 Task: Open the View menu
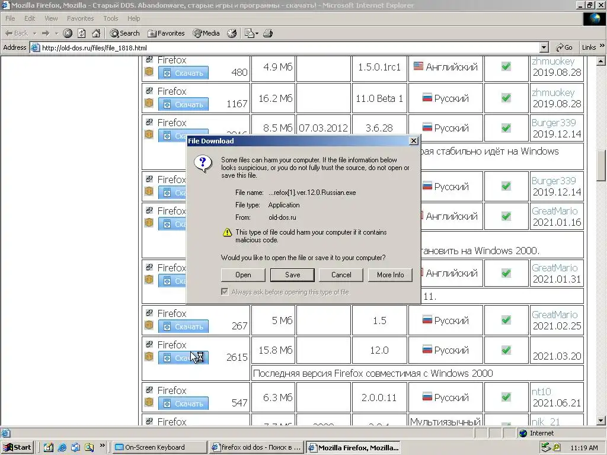(x=51, y=18)
